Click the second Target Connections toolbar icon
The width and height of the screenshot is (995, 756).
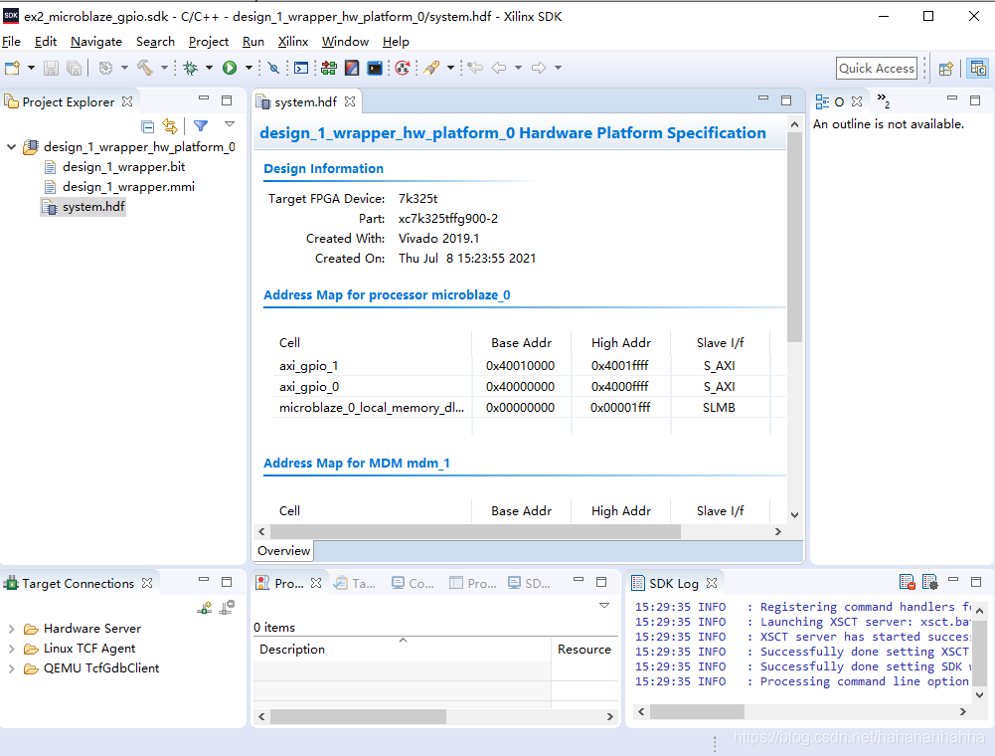point(228,608)
